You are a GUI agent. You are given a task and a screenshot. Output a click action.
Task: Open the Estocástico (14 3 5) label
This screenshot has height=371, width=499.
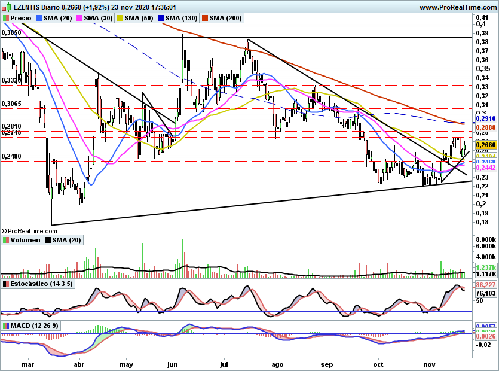point(38,284)
